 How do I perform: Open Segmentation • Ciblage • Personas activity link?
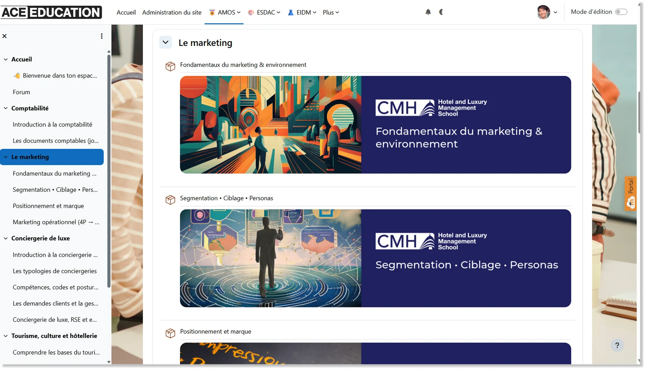227,198
